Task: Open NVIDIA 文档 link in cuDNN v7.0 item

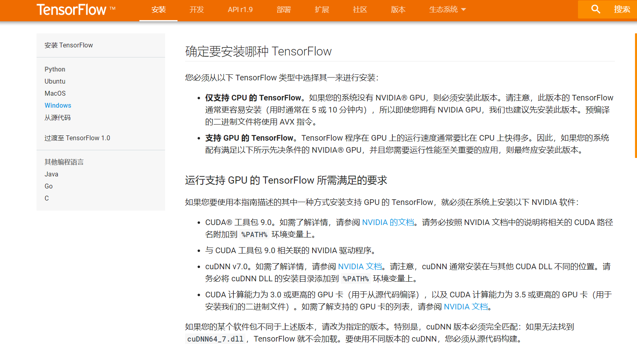Action: click(x=360, y=266)
